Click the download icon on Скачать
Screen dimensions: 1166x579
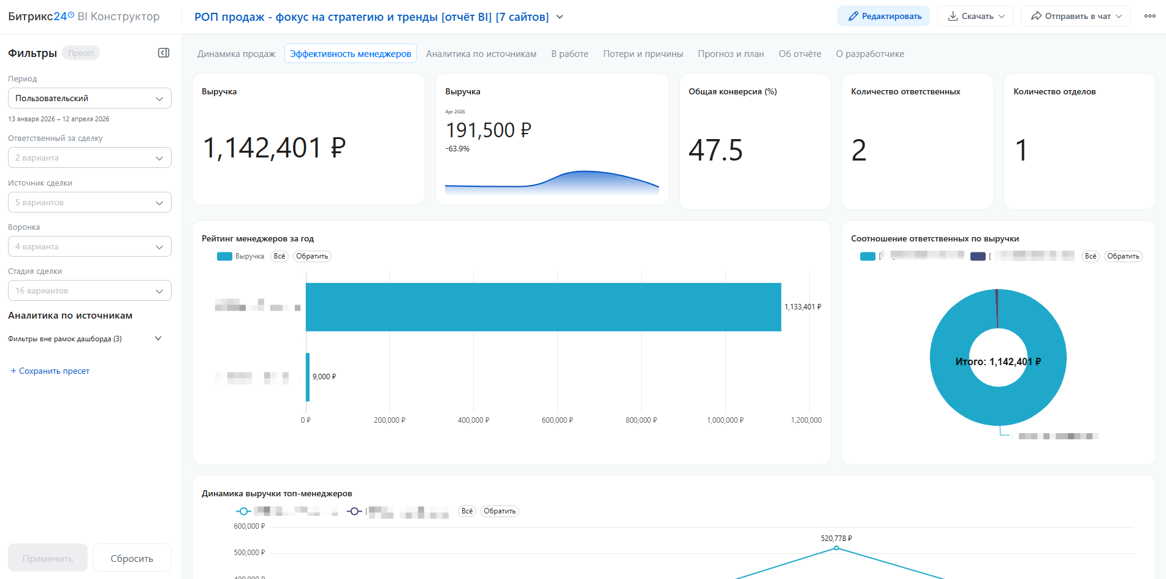(x=953, y=17)
